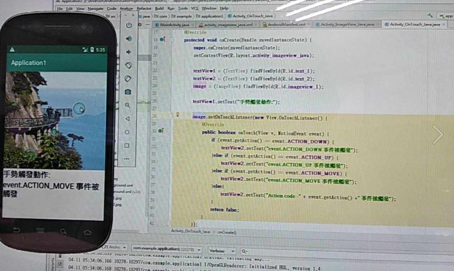Viewport: 454px width, 271px height.
Task: Open the Refactor menu
Action: pos(144,8)
